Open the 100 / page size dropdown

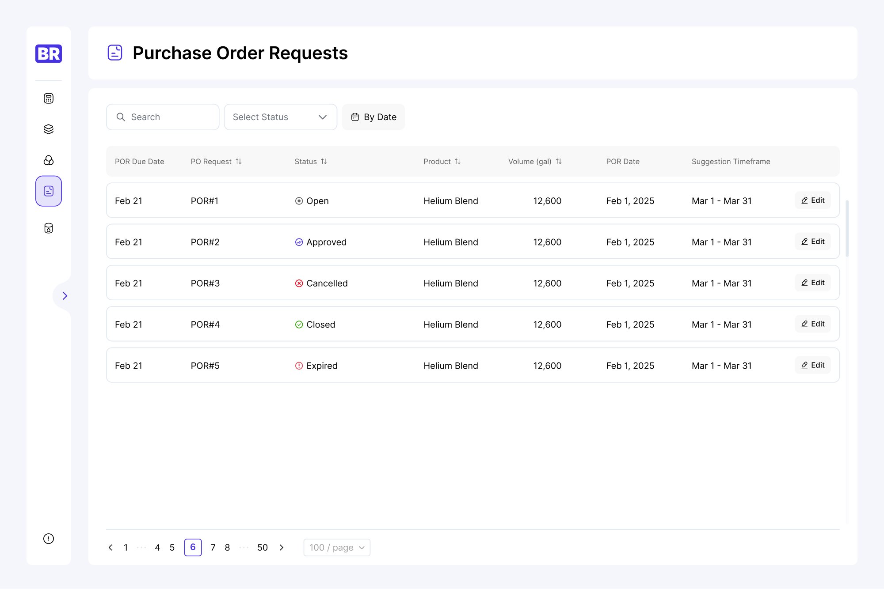337,547
